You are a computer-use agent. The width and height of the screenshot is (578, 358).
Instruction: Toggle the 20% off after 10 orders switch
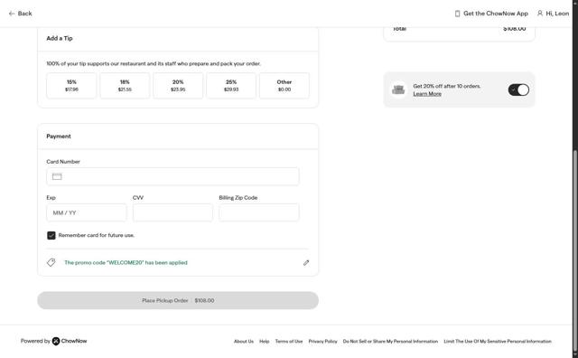(x=518, y=89)
